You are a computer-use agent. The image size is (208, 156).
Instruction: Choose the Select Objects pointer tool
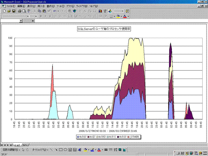coord(23,150)
